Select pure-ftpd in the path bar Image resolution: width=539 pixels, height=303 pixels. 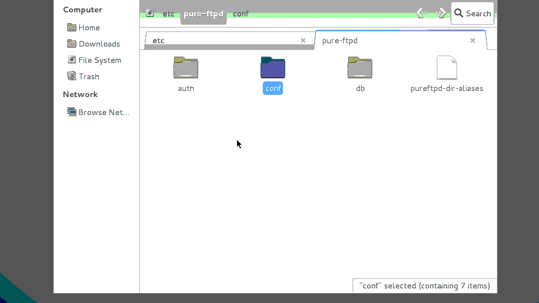[203, 13]
